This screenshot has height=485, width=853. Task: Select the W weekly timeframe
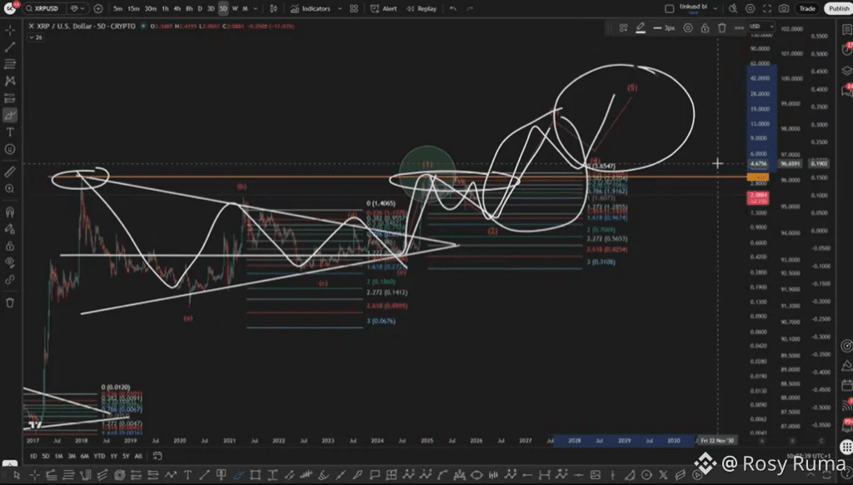[235, 8]
